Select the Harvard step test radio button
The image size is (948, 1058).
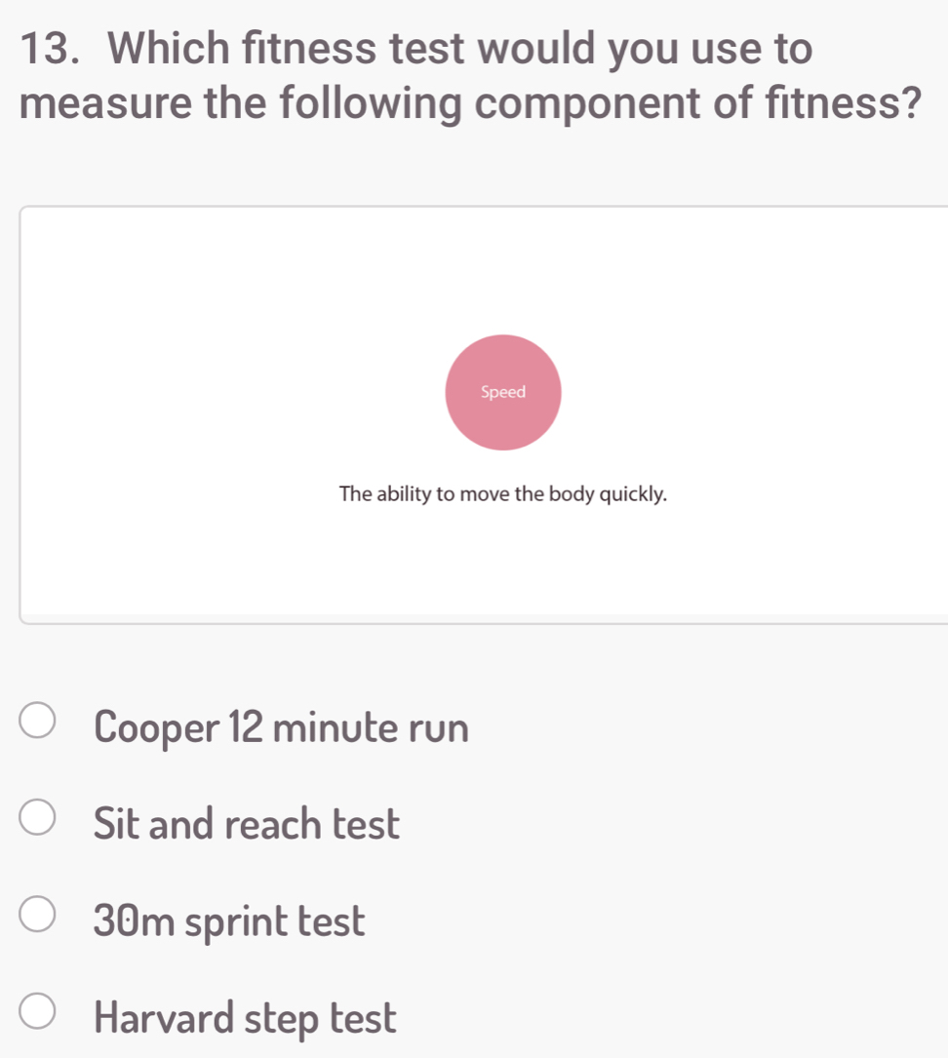point(36,1011)
